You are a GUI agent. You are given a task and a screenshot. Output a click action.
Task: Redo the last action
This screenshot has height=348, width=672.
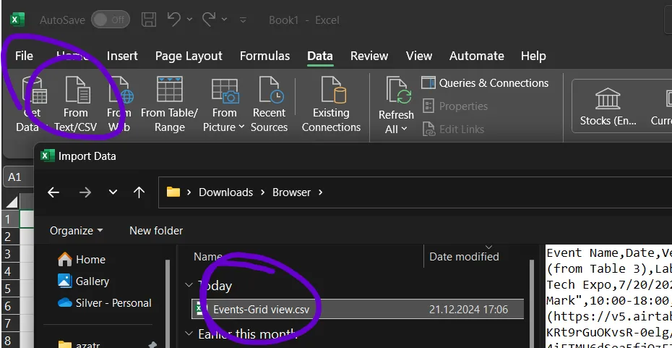pyautogui.click(x=209, y=20)
